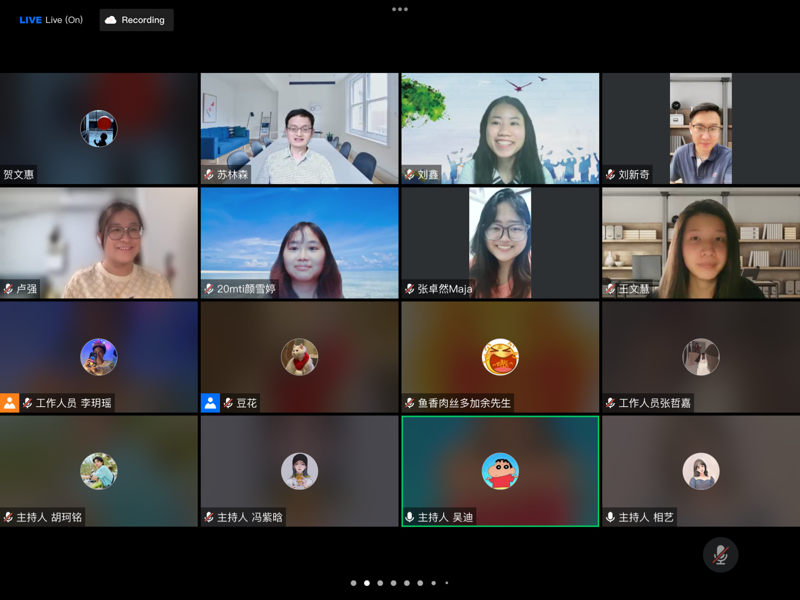Screen dimensions: 800x600
Task: Click the orange host badge by 李玥瑶
Action: (9, 403)
